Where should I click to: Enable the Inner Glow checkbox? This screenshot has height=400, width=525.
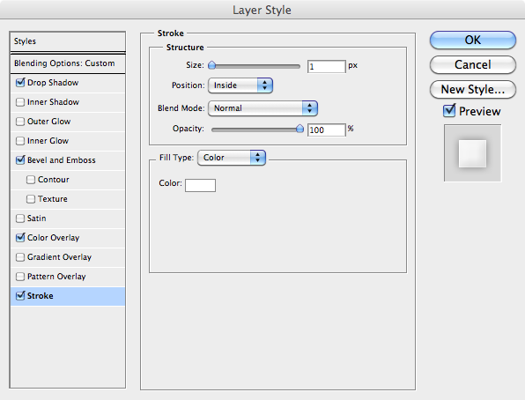20,141
